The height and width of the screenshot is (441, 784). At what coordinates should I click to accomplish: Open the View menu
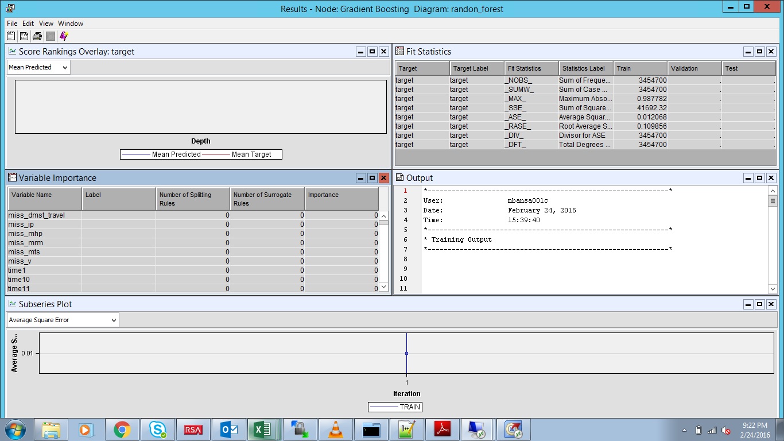pos(46,24)
